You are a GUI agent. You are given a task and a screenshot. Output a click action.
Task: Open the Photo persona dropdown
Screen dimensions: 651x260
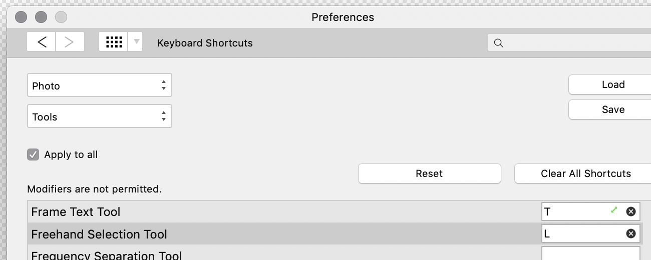pyautogui.click(x=99, y=85)
